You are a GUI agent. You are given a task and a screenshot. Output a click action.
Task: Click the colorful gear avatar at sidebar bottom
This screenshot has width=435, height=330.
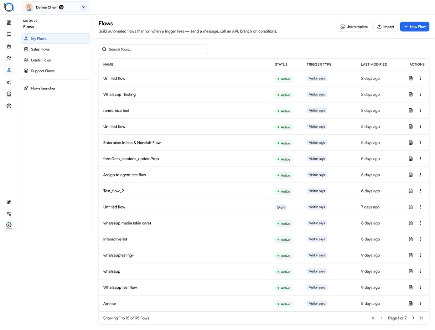tap(9, 225)
